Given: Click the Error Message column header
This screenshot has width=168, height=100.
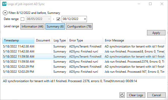Looking at the screenshot, I should click(134, 40).
